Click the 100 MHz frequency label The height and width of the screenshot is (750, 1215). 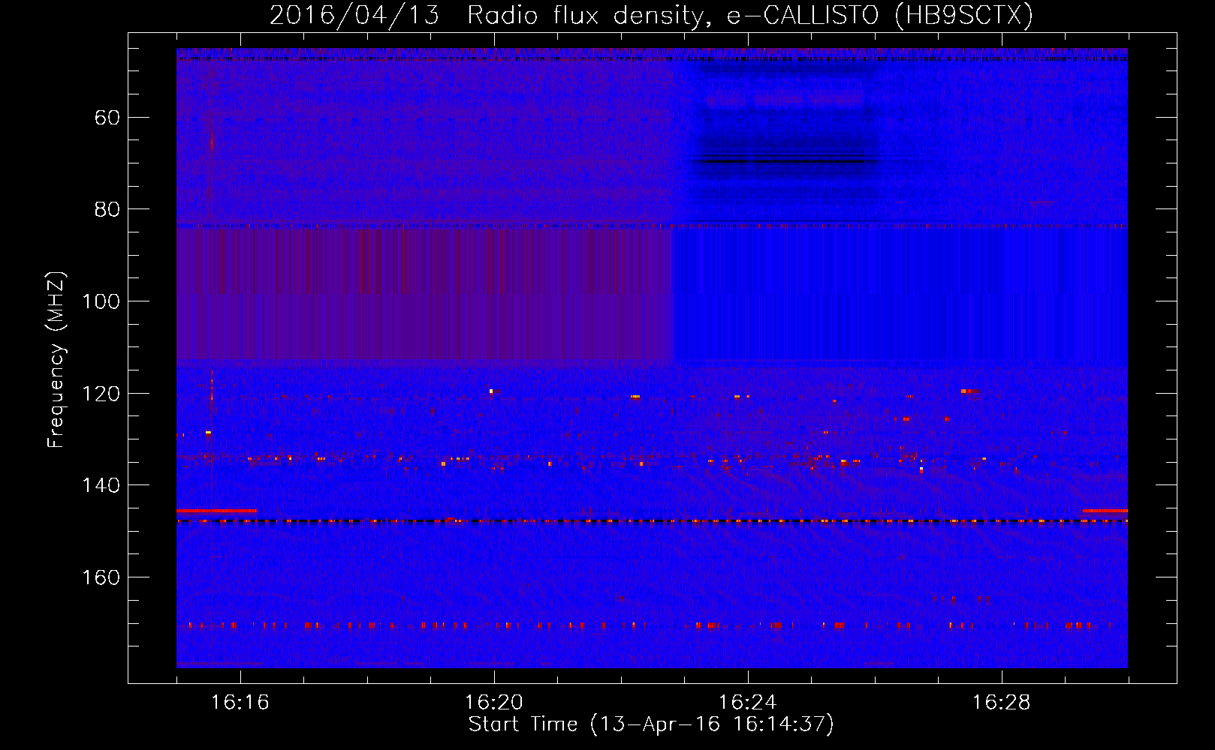tap(101, 301)
